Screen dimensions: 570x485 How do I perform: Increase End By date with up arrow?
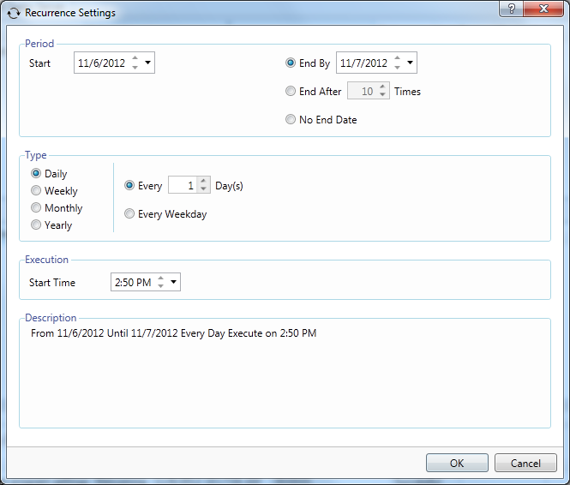tap(397, 58)
